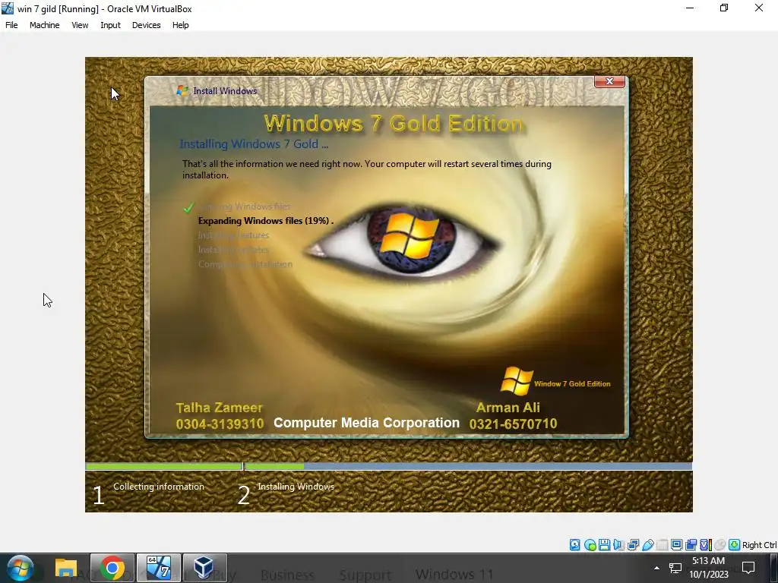This screenshot has height=583, width=778.
Task: Click the phone number 0321-6570710
Action: tap(513, 424)
